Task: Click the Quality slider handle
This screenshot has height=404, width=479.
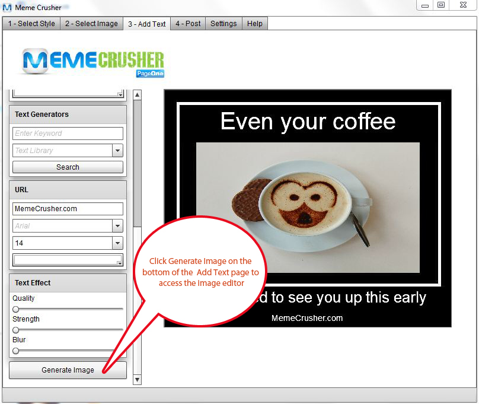Action: 15,308
